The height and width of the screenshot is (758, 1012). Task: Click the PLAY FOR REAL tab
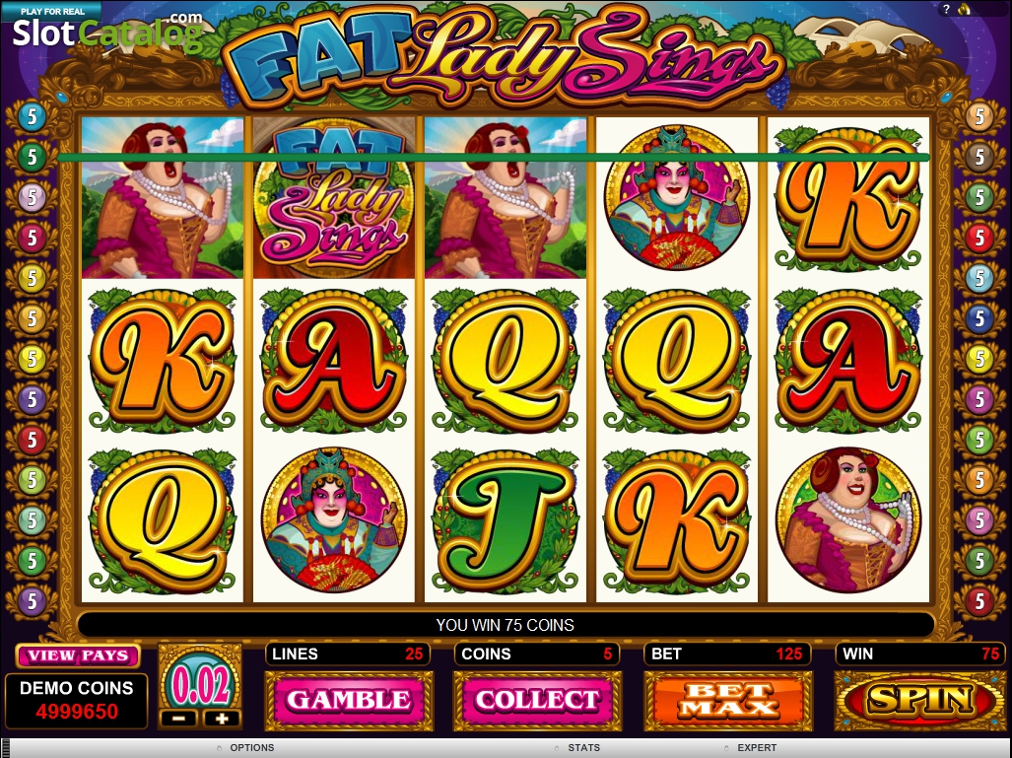point(51,10)
